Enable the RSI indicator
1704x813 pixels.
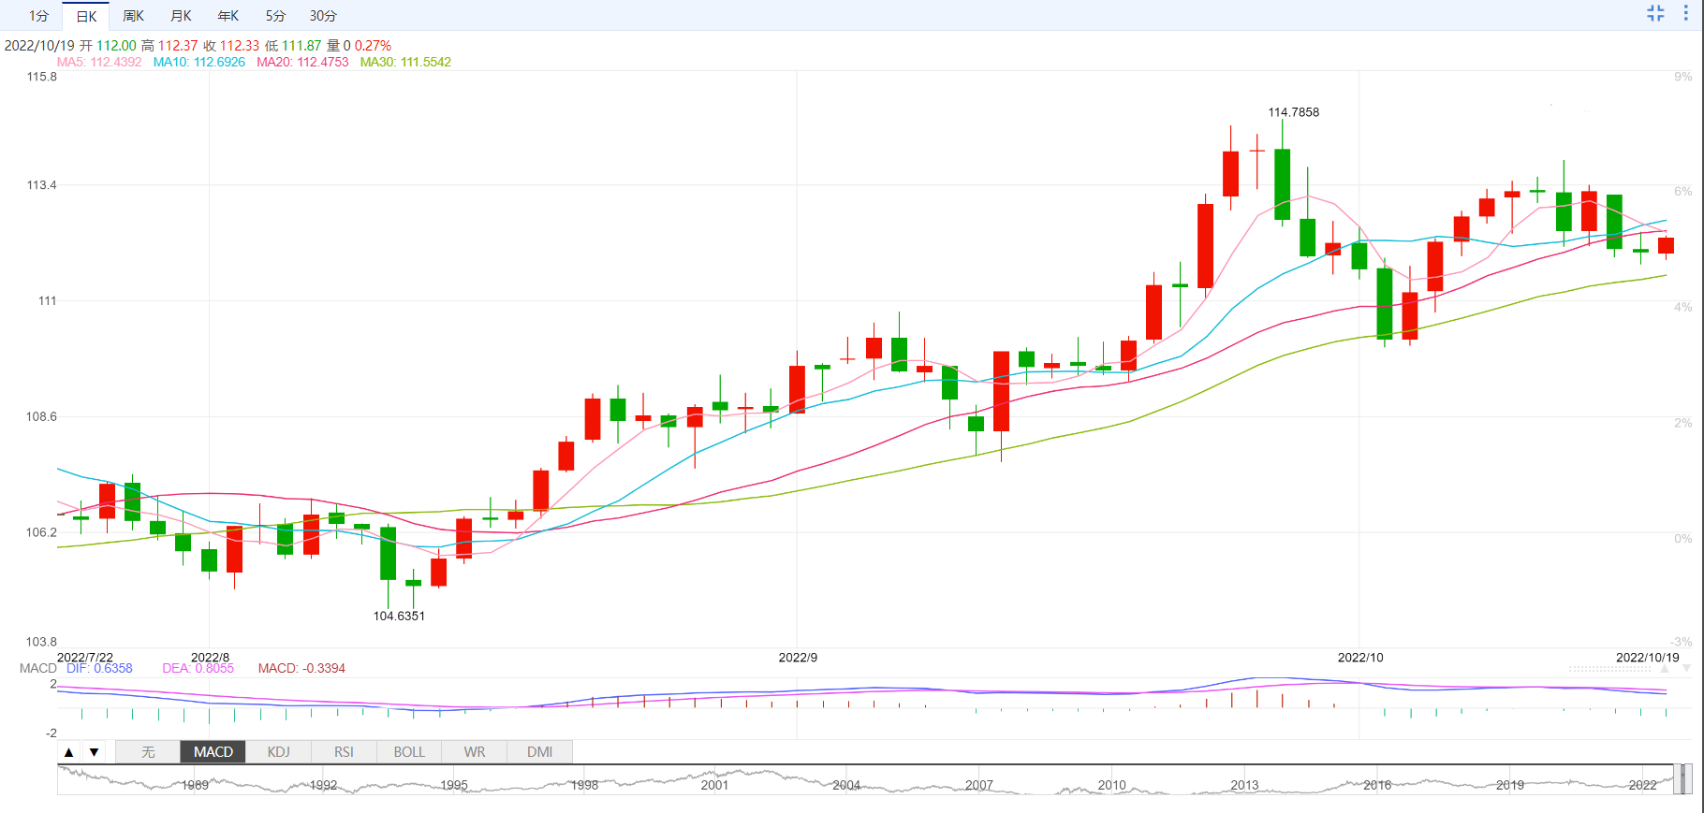(x=344, y=752)
